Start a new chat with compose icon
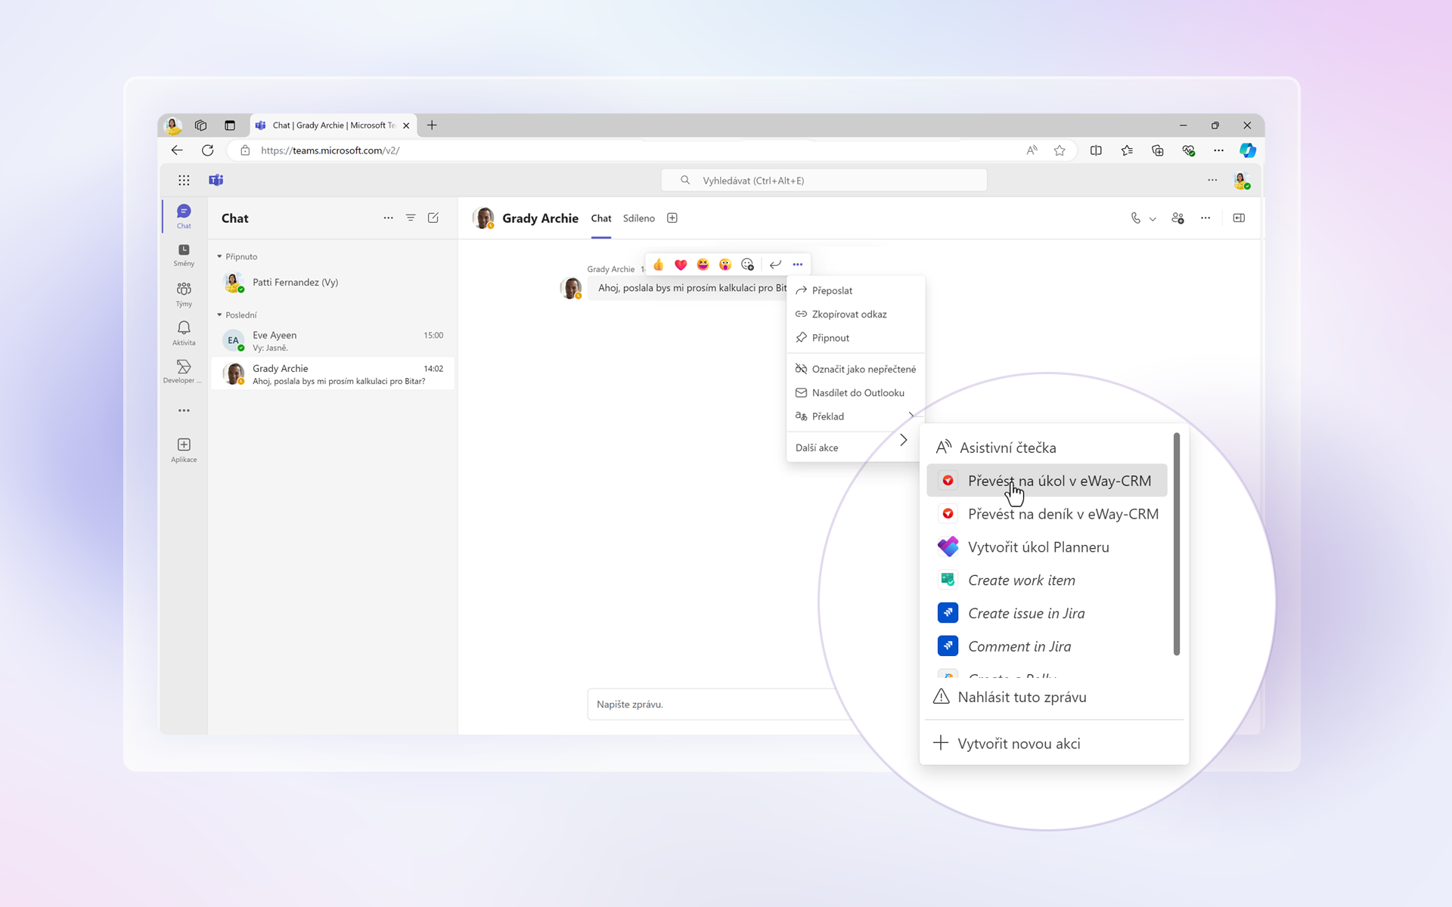The width and height of the screenshot is (1452, 907). click(x=433, y=218)
